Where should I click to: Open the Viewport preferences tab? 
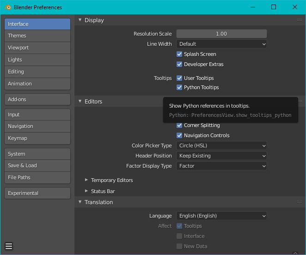[x=37, y=48]
